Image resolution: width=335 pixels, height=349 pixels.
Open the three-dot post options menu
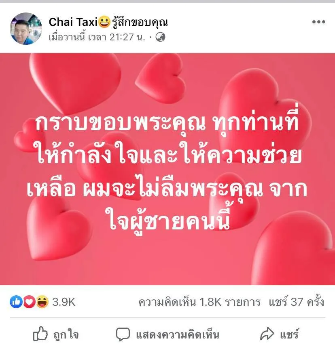(x=318, y=22)
